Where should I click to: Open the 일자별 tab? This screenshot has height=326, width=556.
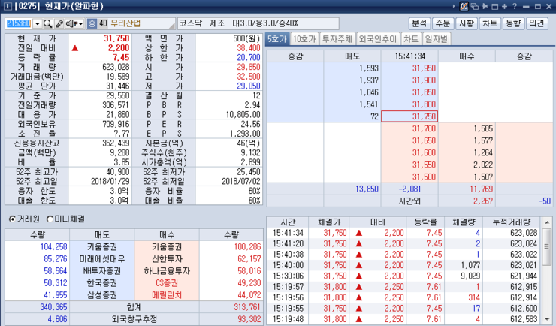pyautogui.click(x=437, y=38)
